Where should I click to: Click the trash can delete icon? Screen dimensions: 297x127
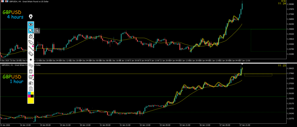point(31,71)
